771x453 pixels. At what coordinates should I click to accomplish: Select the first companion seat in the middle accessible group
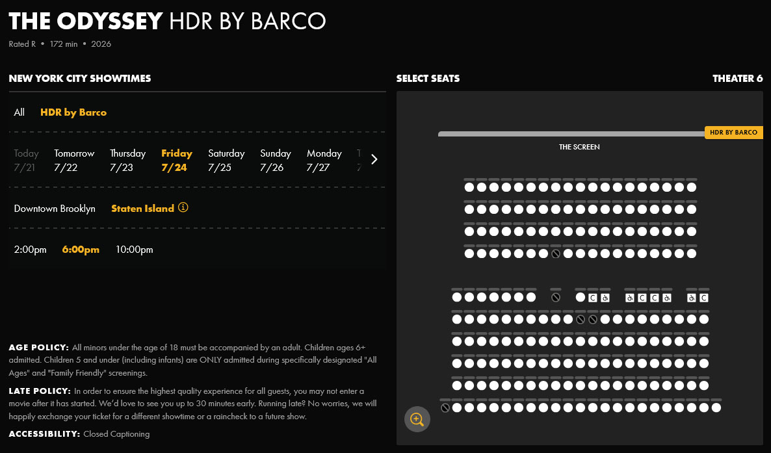click(642, 298)
